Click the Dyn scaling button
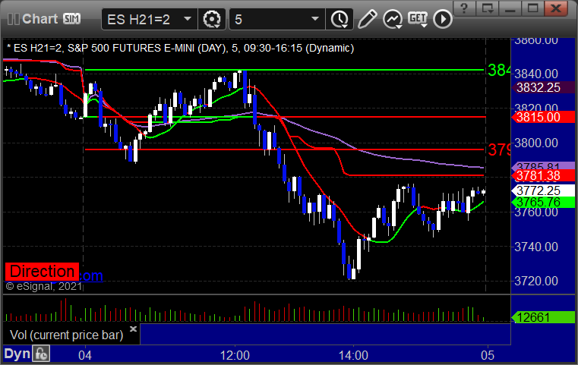The width and height of the screenshot is (578, 365). pos(17,354)
